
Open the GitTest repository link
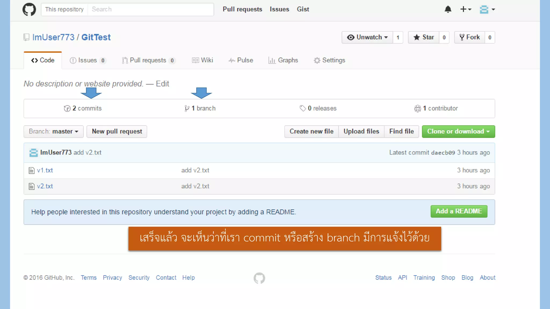pos(96,37)
